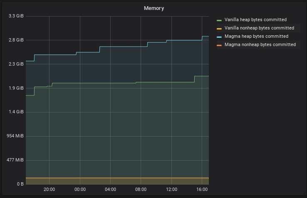
Task: Toggle Magma nonheap bytes committed series
Action: (260, 44)
